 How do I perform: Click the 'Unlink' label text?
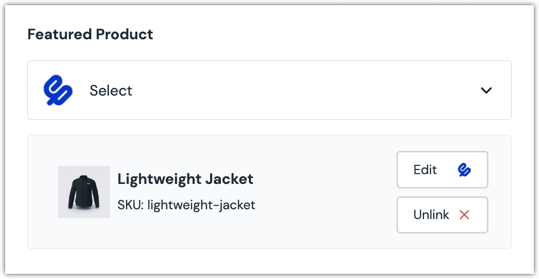coord(431,215)
